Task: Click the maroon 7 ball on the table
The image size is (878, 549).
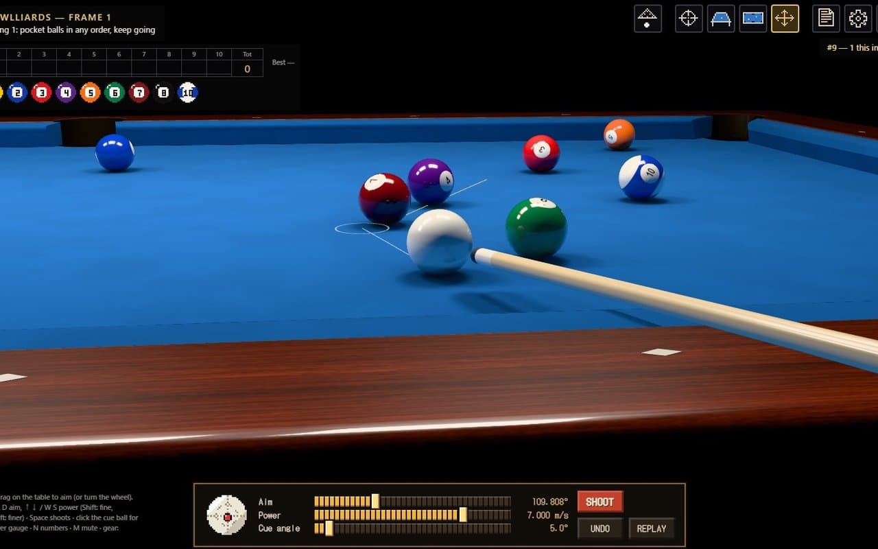Action: click(384, 198)
